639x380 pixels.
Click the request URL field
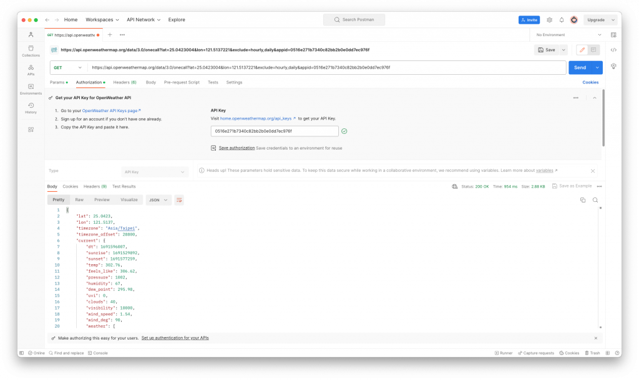click(x=326, y=67)
